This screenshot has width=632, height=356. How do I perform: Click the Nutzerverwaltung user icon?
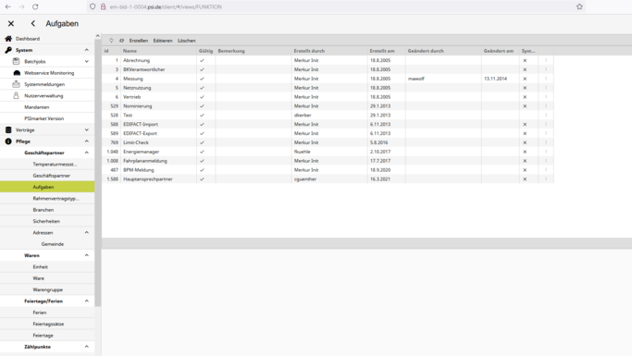[x=16, y=95]
